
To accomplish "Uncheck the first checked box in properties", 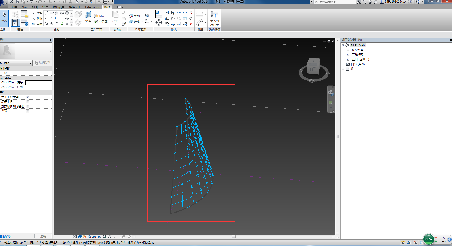I will (28, 97).
